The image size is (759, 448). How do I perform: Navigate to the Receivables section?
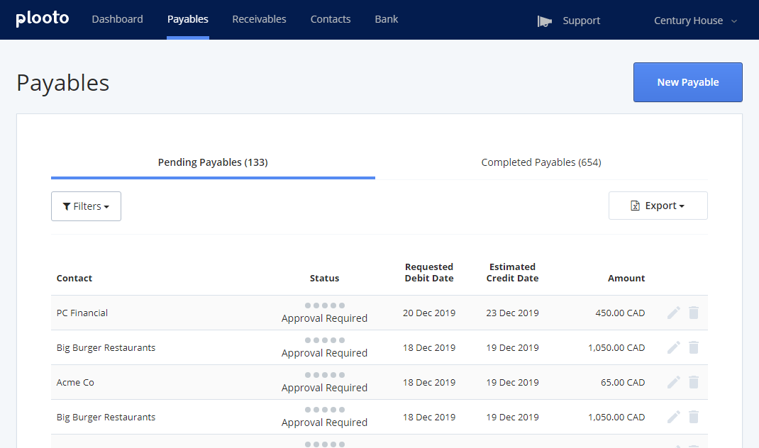(259, 19)
